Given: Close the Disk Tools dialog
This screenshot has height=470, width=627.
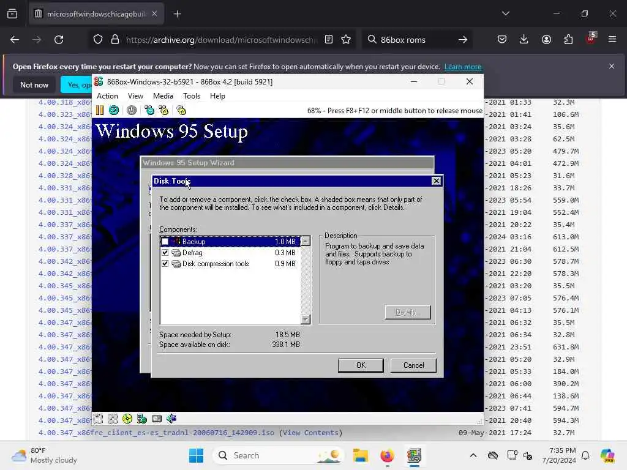Looking at the screenshot, I should (436, 181).
